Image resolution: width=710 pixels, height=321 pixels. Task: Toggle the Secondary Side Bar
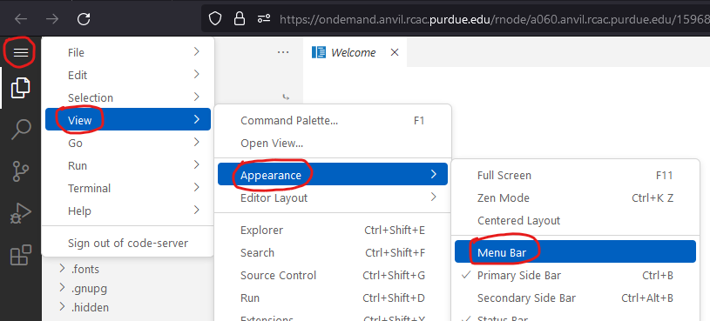point(575,298)
